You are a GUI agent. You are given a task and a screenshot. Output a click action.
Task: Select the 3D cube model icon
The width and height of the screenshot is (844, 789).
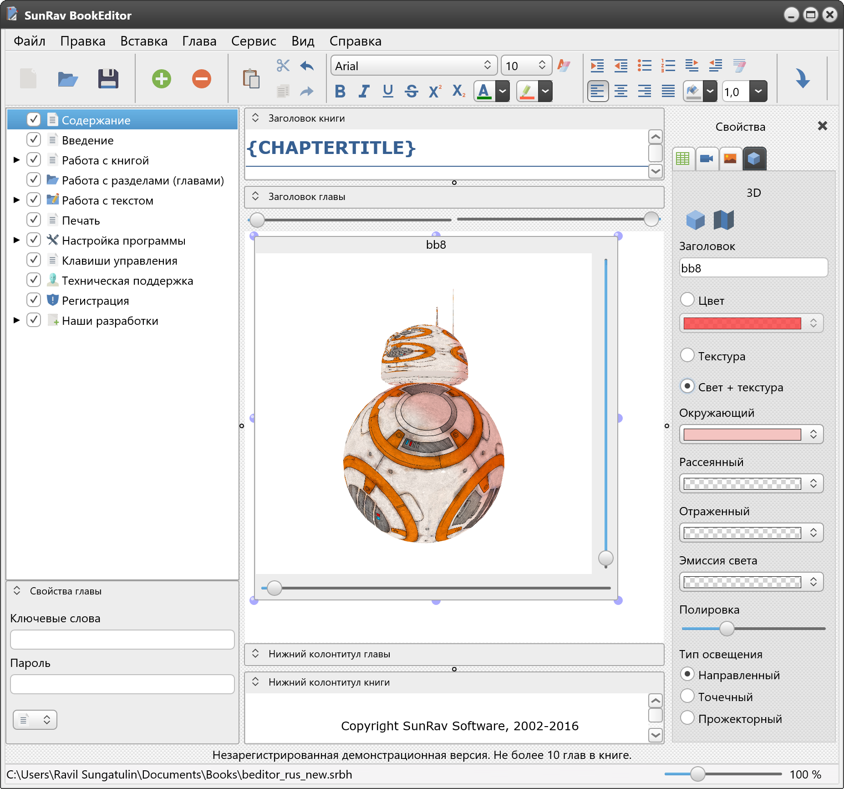[x=695, y=220]
